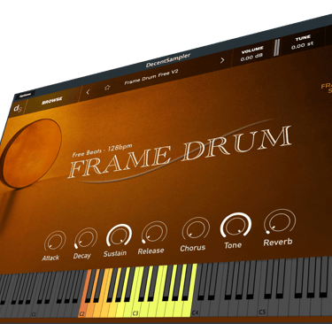Adjust the Reverb knob
The height and width of the screenshot is (324, 332).
tap(280, 221)
